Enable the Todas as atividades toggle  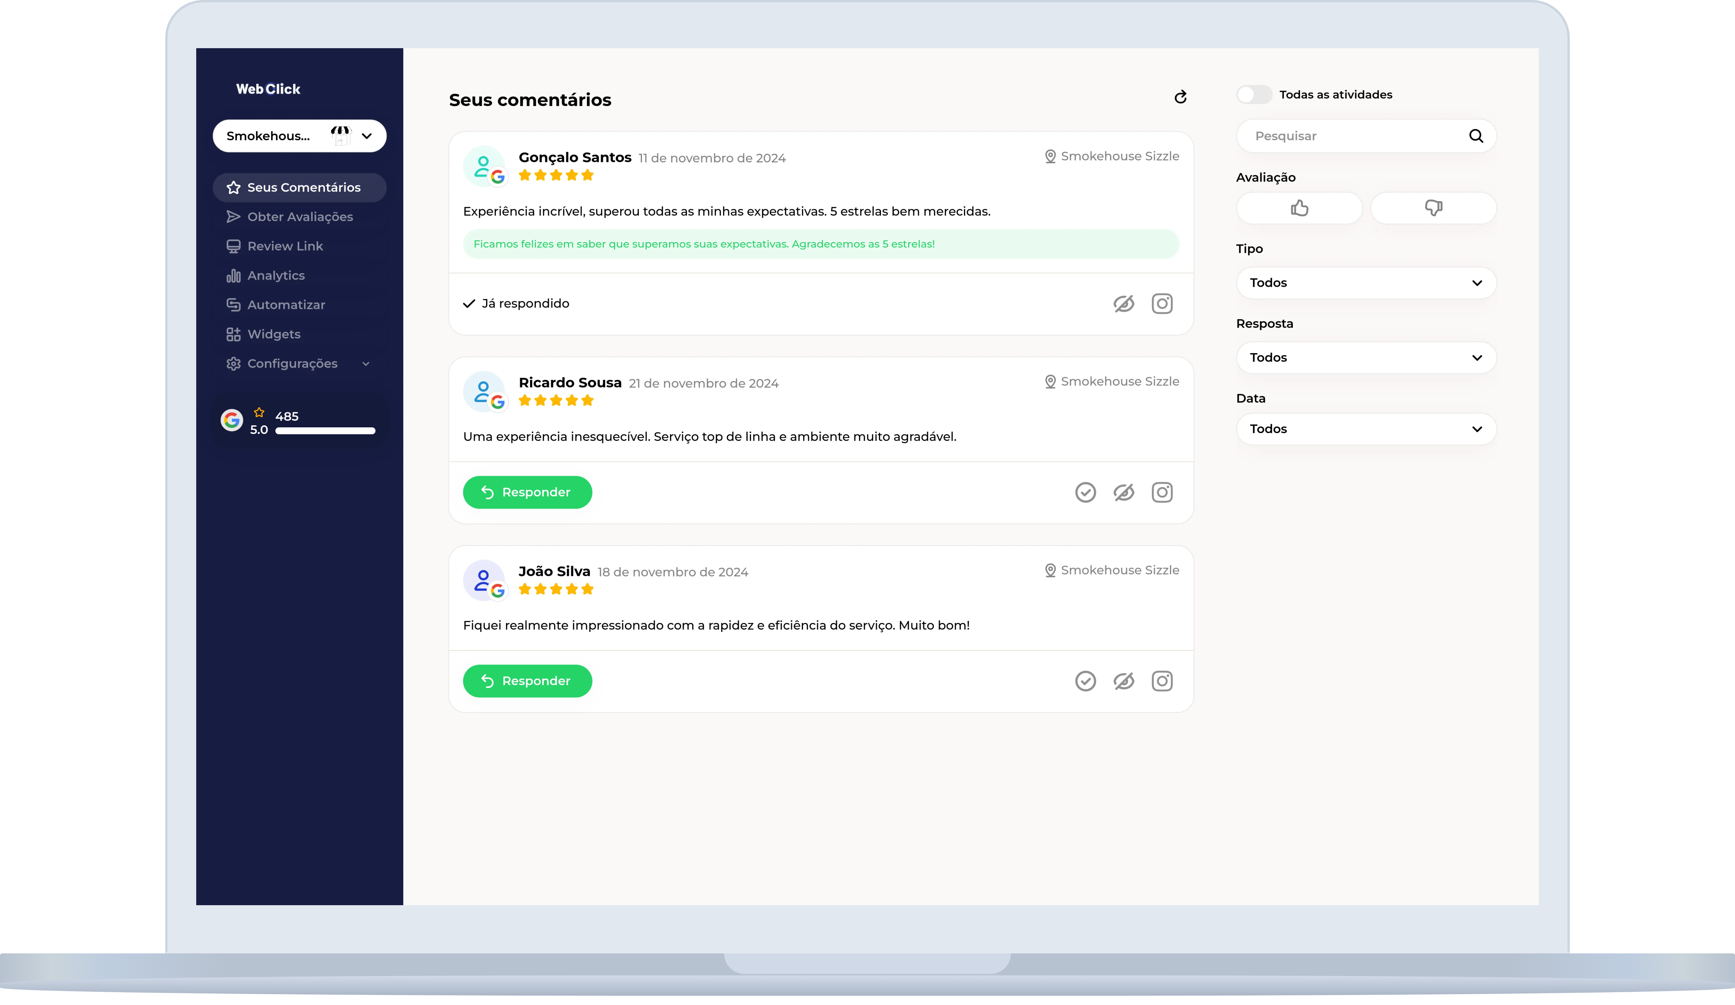coord(1254,94)
